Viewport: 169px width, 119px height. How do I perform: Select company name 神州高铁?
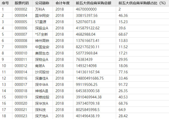(x=42, y=41)
